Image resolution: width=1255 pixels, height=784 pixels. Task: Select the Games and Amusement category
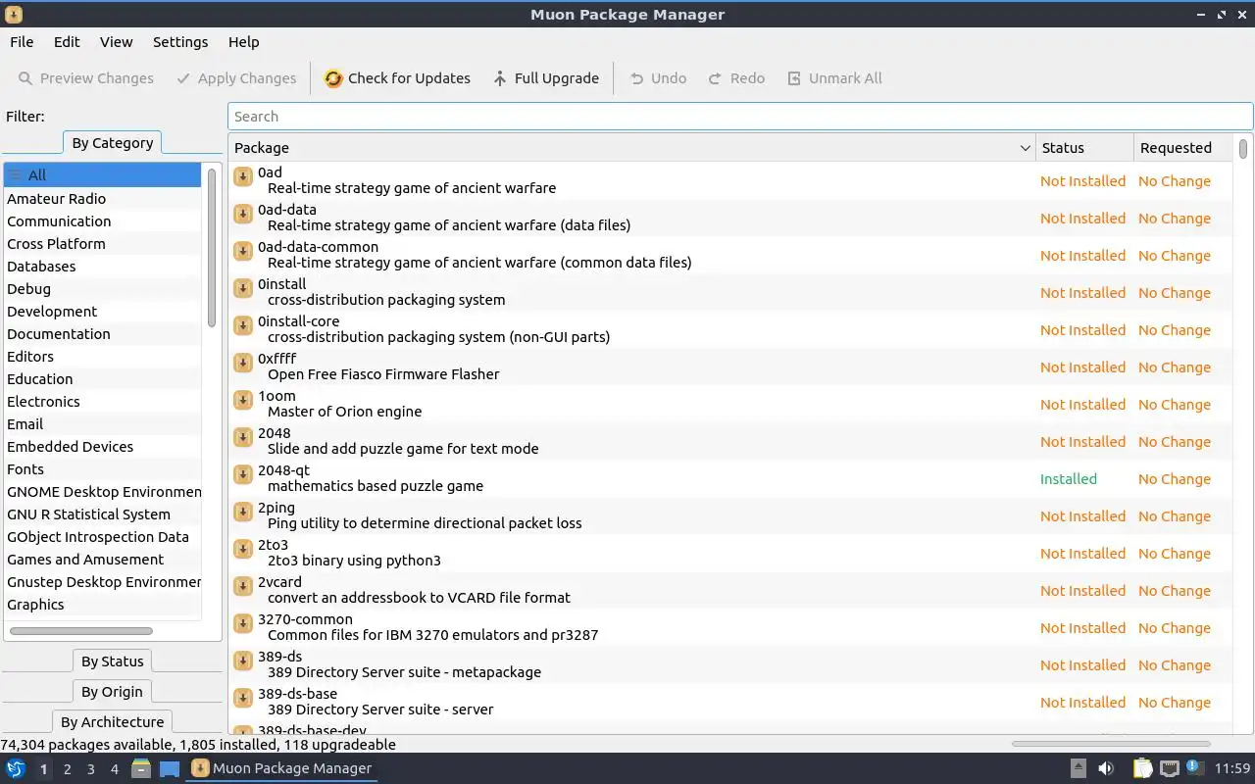coord(102,560)
